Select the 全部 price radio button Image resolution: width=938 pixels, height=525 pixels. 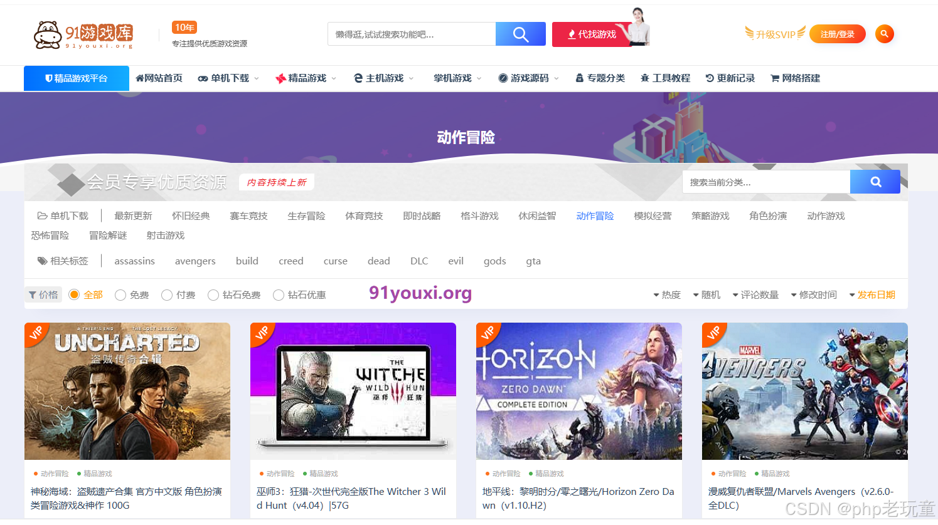[74, 294]
